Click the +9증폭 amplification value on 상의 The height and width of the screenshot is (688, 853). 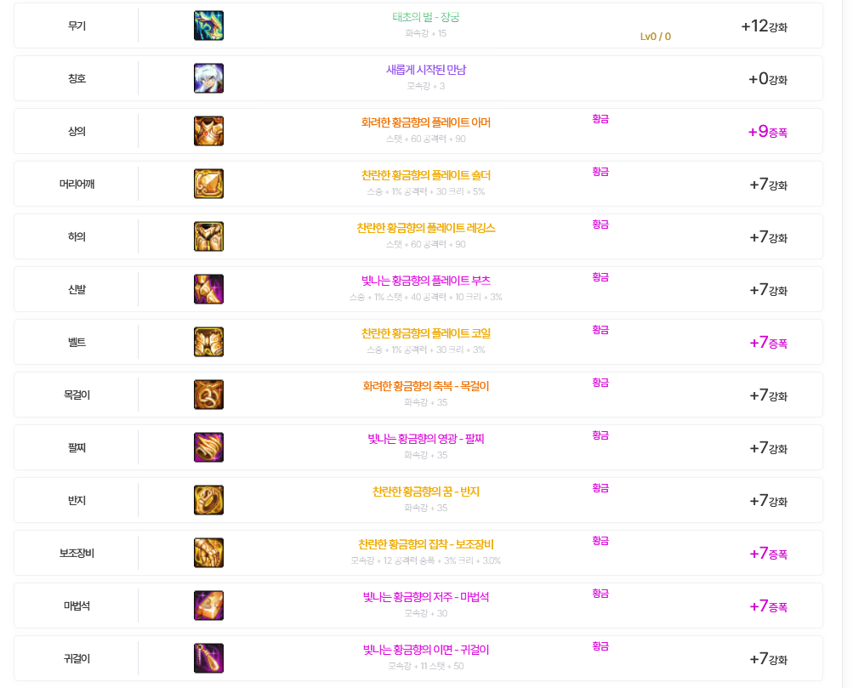[768, 132]
